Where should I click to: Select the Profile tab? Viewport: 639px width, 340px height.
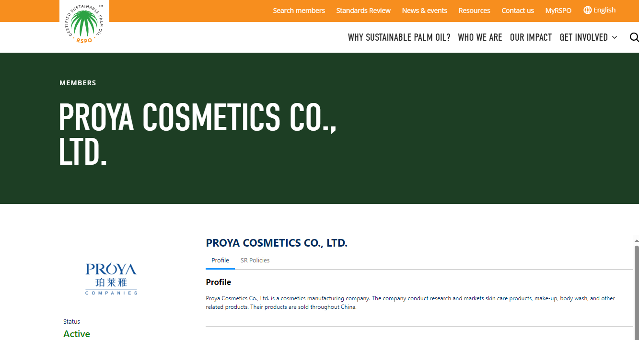coord(220,261)
